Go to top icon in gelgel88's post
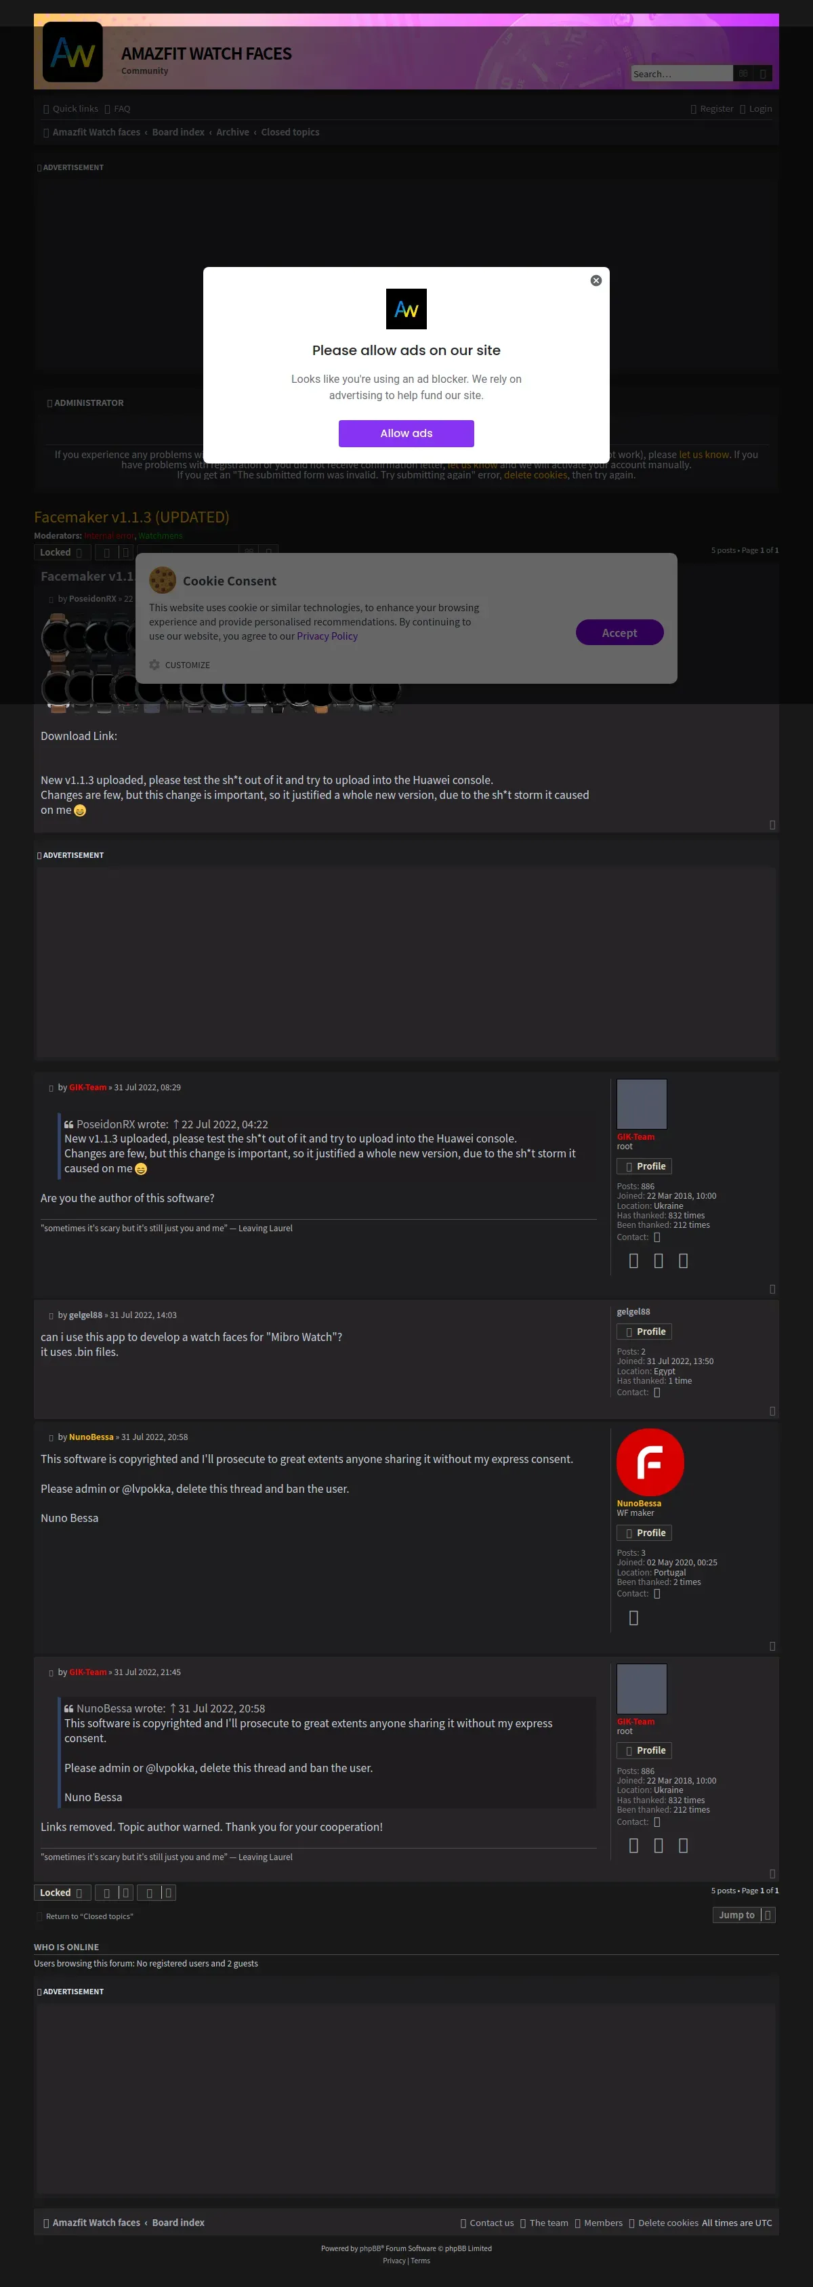The height and width of the screenshot is (2287, 813). [772, 1412]
